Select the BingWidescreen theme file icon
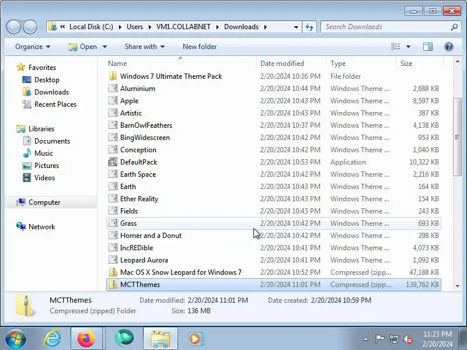 [x=113, y=137]
